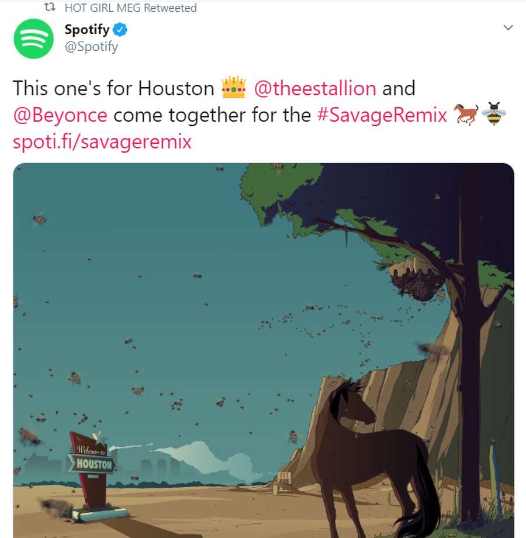Click the beehive hanging from the tree

pos(416,280)
